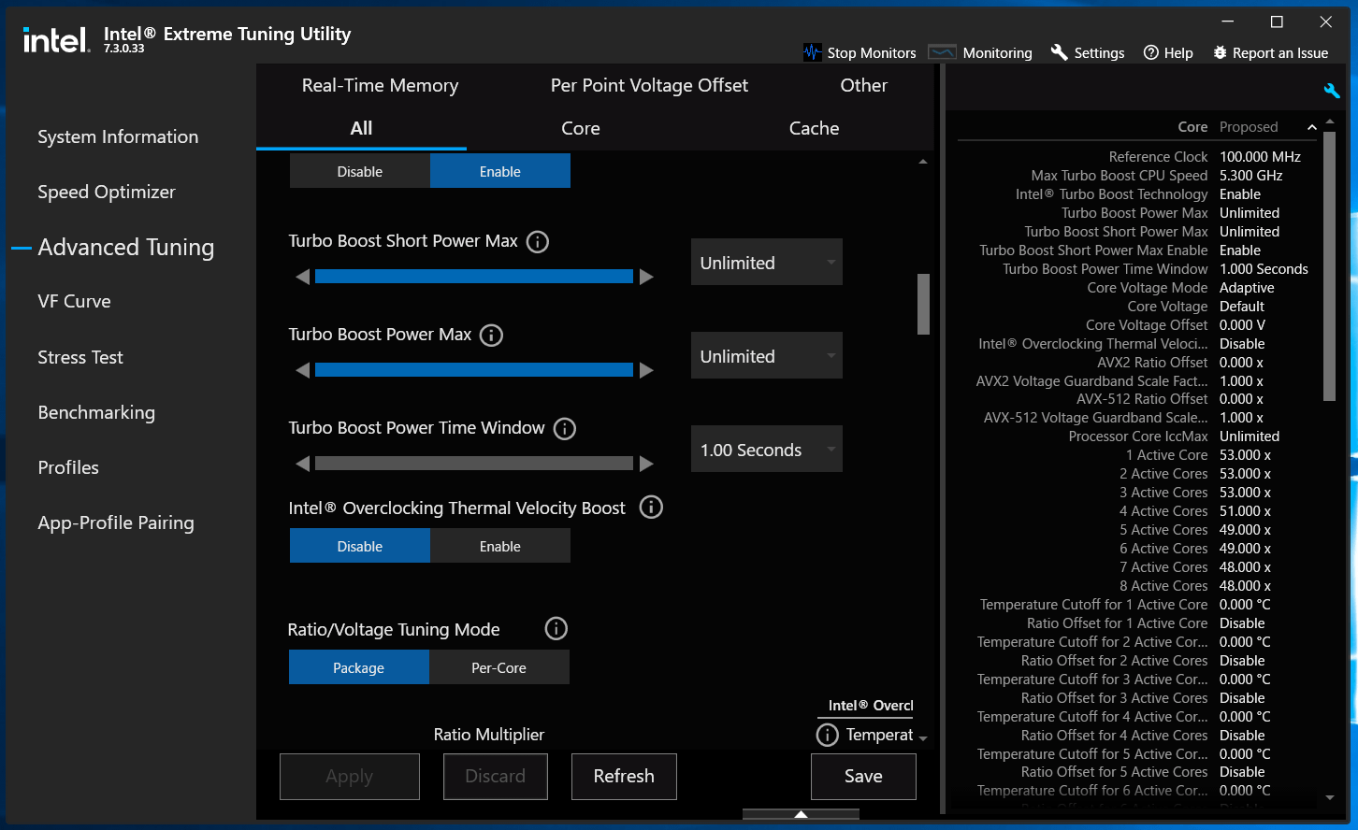This screenshot has width=1358, height=830.
Task: Click Turbo Boost Power Time Window slider track
Action: (x=474, y=464)
